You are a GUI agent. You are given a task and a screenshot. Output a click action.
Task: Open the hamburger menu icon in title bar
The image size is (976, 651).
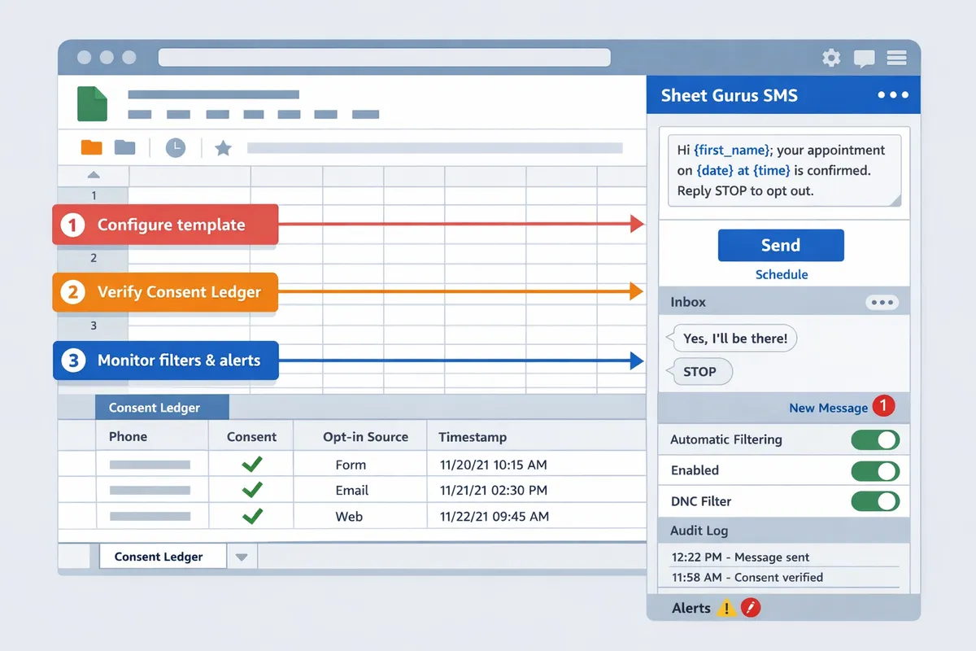pyautogui.click(x=896, y=58)
